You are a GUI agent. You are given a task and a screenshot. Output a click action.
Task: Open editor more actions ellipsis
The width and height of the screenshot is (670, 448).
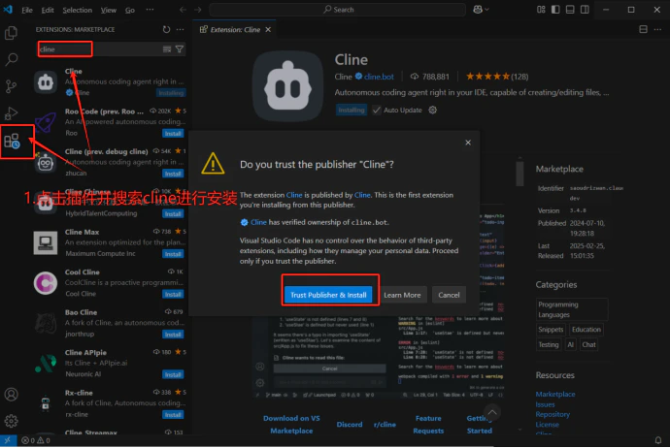pyautogui.click(x=657, y=29)
